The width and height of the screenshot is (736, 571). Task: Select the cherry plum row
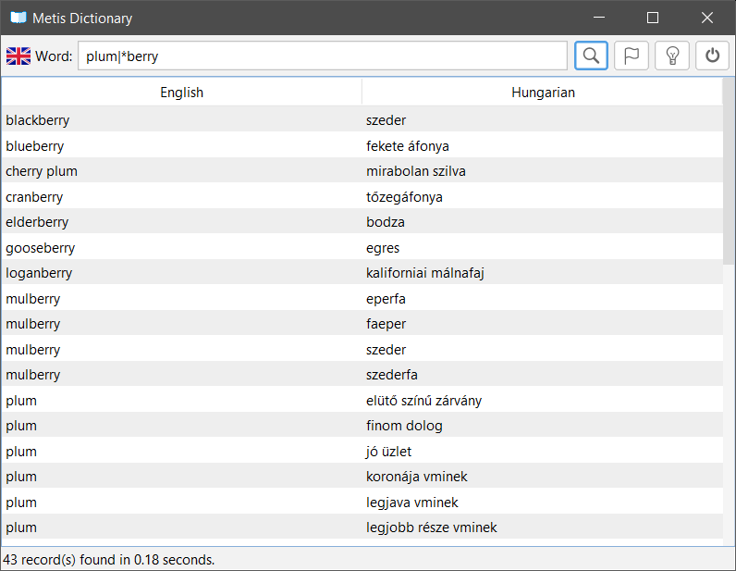[x=362, y=171]
